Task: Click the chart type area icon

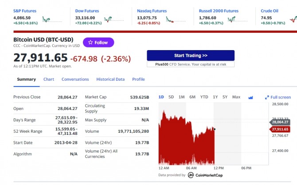Action: click(250, 98)
